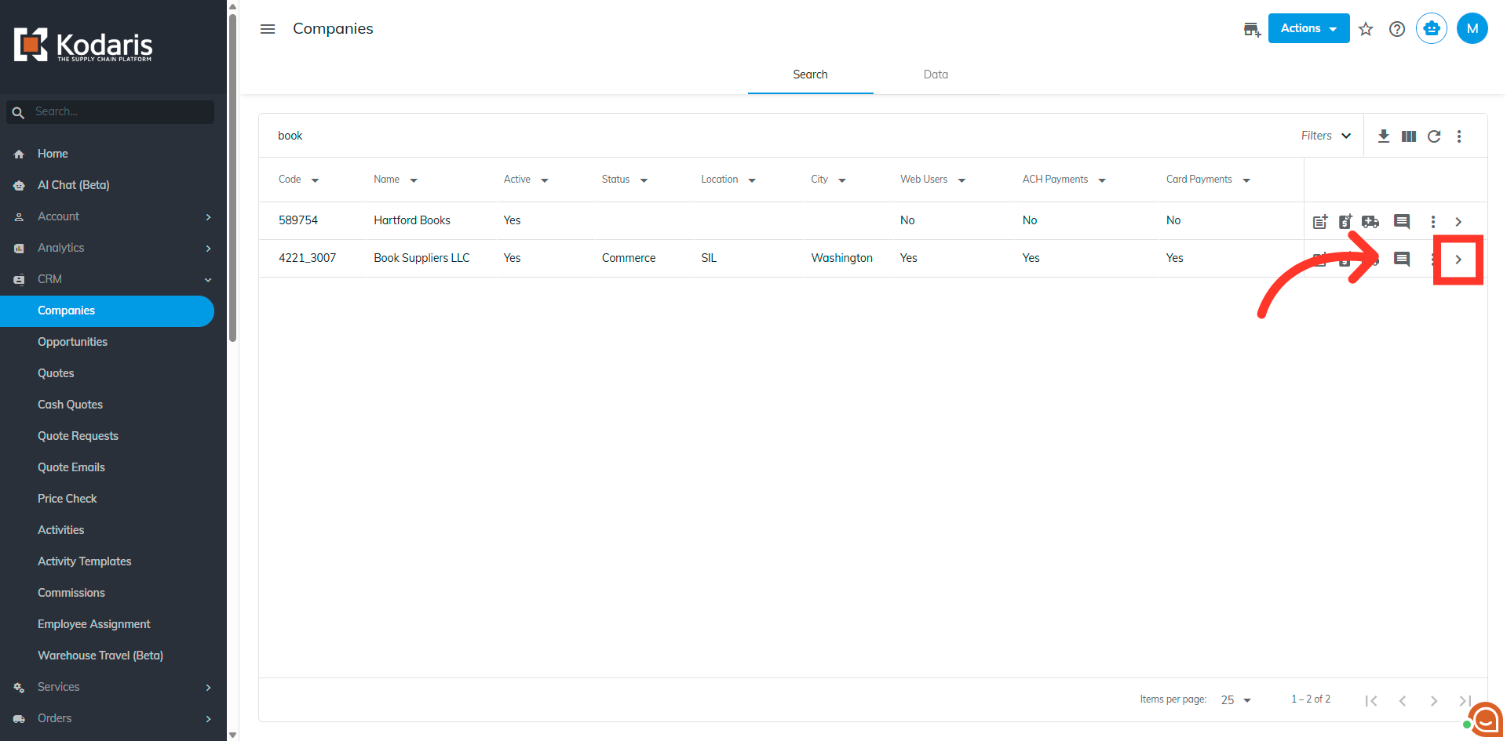Favorite this page with the star icon
1507x741 pixels.
point(1366,29)
